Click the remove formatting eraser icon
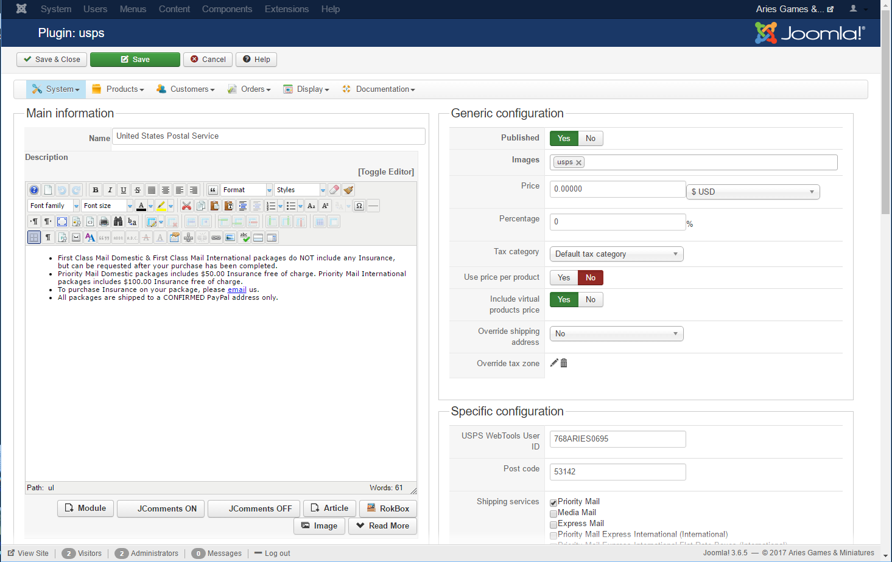This screenshot has width=892, height=562. click(x=334, y=190)
